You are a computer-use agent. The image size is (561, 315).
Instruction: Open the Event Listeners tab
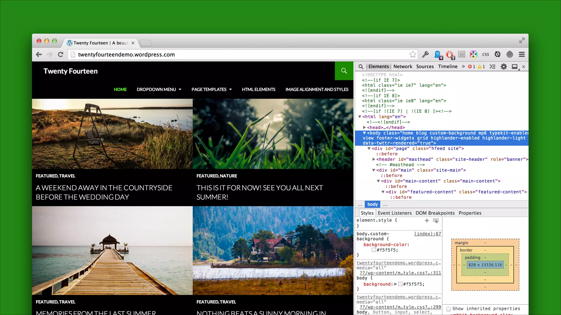tap(394, 213)
